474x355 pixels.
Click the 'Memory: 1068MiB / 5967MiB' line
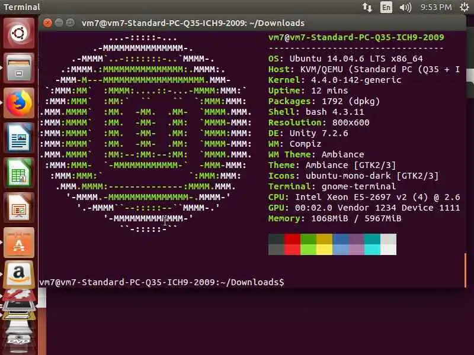click(x=335, y=218)
